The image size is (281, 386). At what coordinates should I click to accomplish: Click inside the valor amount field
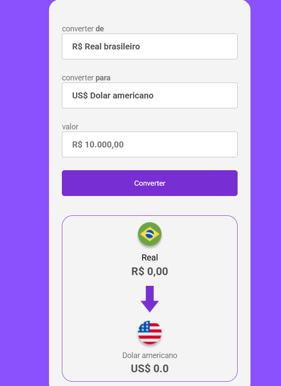(x=150, y=144)
